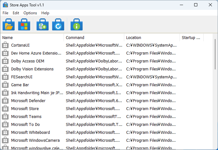Click Microsoft Whiteboard location cell
The image size is (218, 150).
pyautogui.click(x=151, y=132)
